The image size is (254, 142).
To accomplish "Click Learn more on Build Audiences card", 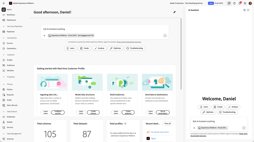I will point(116,112).
